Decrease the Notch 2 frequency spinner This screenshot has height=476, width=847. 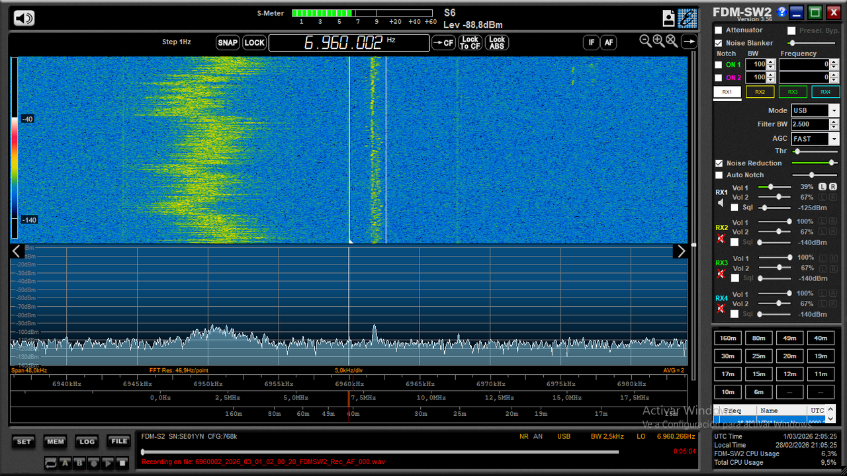(x=834, y=80)
